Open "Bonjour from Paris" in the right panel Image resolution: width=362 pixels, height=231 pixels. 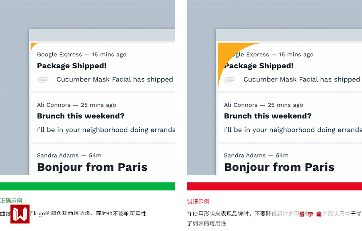pos(279,167)
